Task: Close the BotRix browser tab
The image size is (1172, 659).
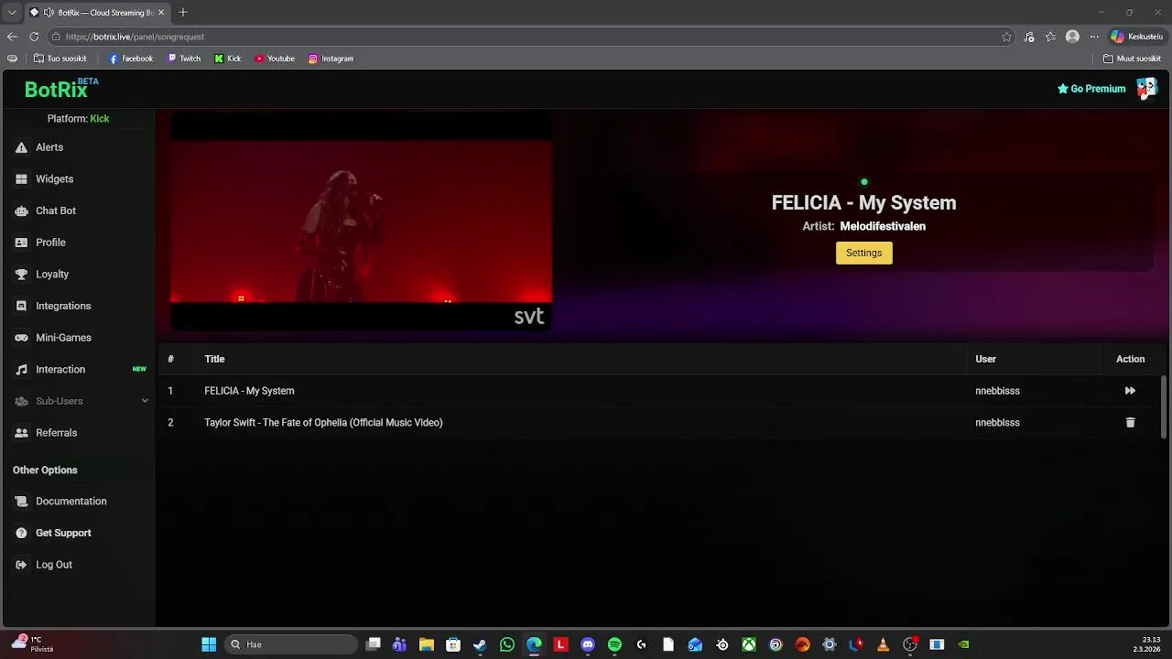Action: pyautogui.click(x=161, y=13)
